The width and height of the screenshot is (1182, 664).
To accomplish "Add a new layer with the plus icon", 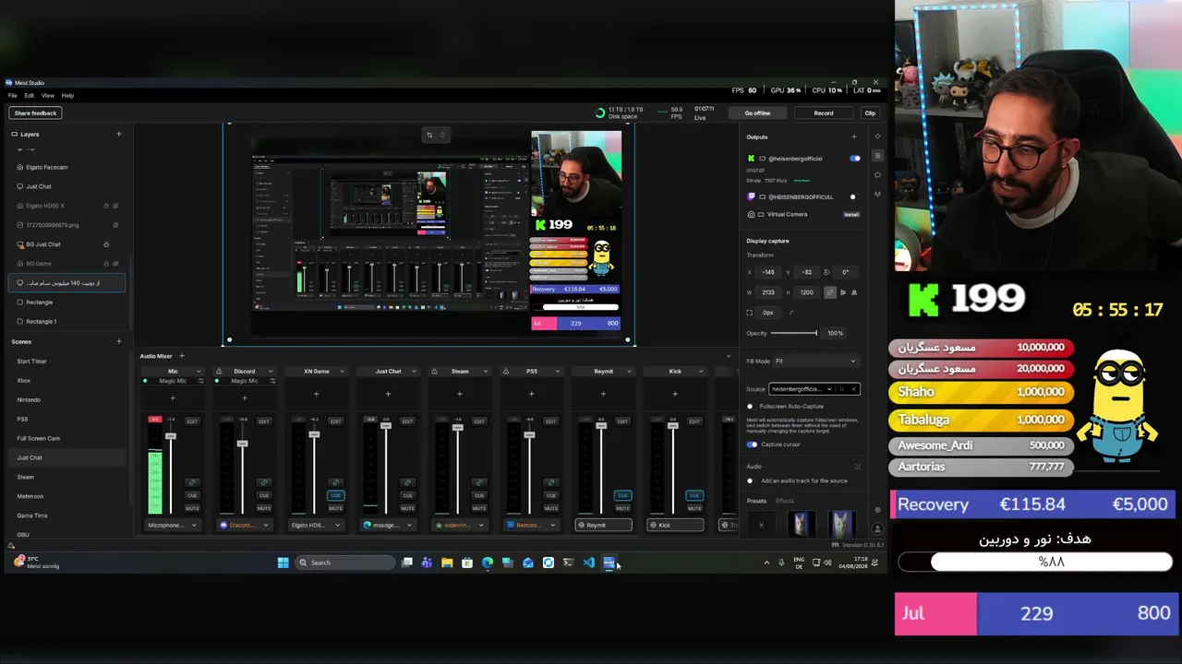I will click(x=119, y=135).
